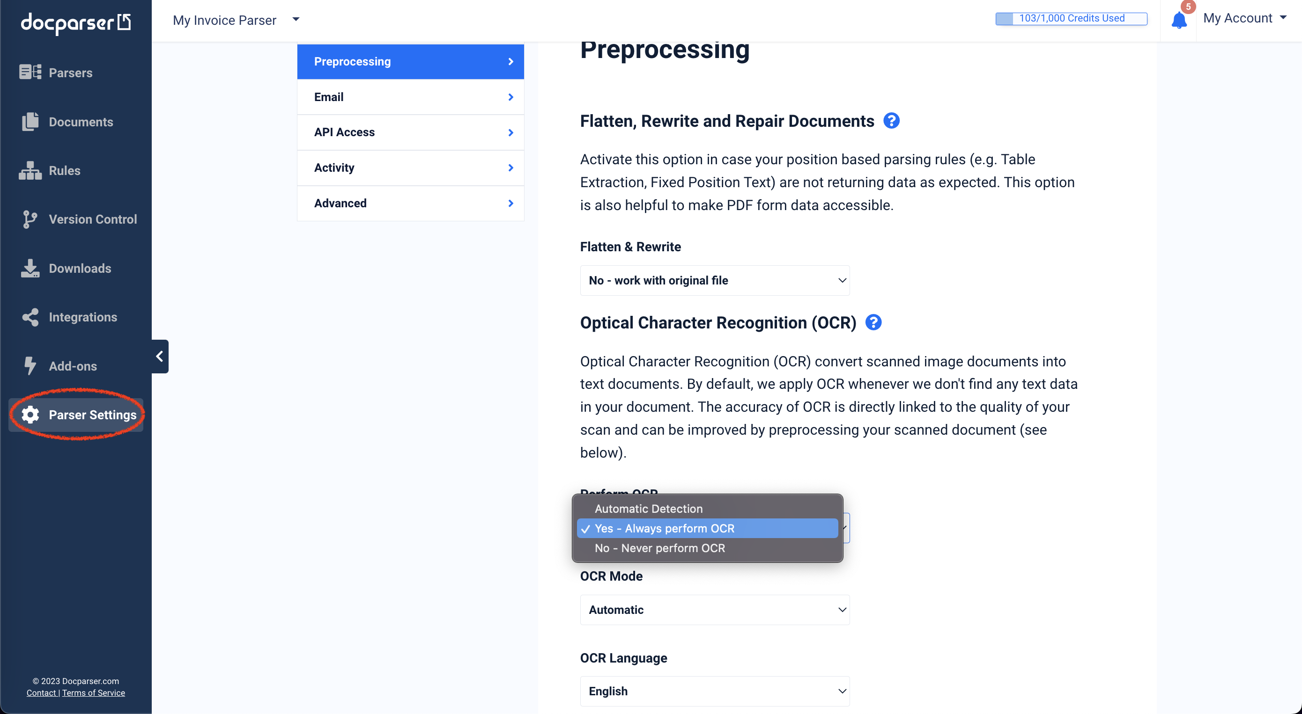Click the credits used progress bar
This screenshot has width=1302, height=714.
point(1071,19)
